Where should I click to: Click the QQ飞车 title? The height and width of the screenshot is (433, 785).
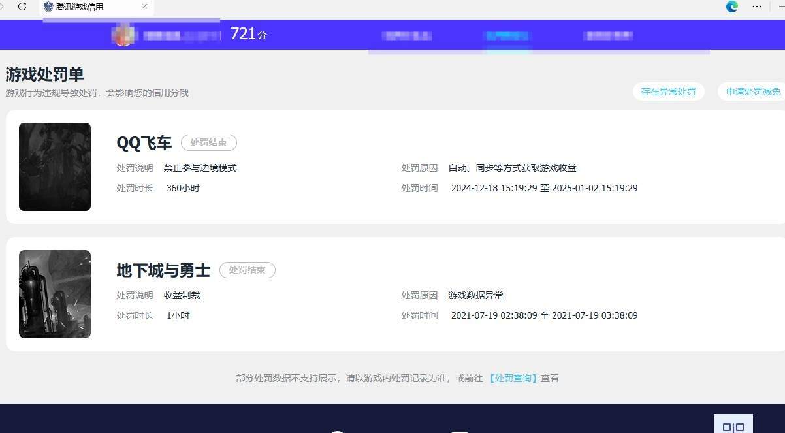point(144,142)
